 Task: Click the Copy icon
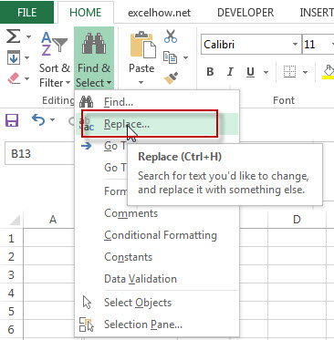(x=170, y=57)
